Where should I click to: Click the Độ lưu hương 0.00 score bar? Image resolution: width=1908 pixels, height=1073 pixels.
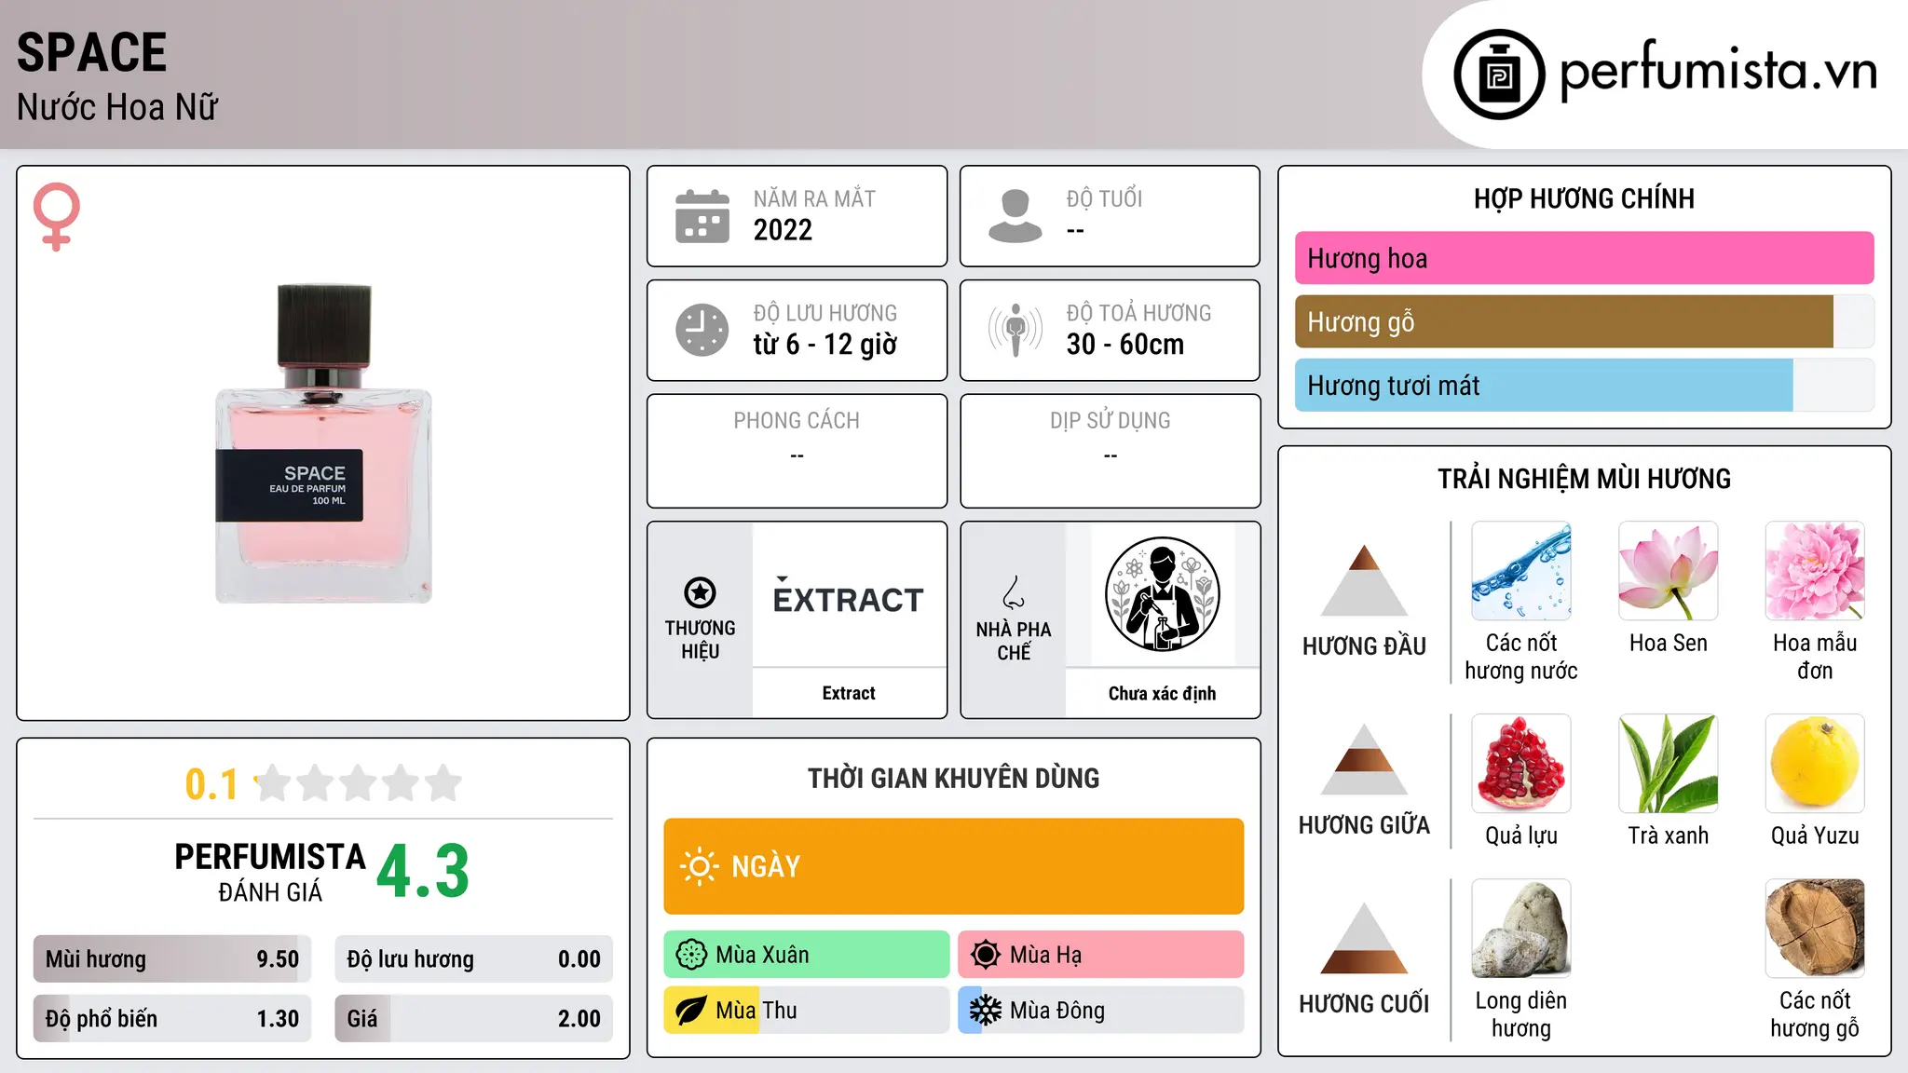point(474,959)
